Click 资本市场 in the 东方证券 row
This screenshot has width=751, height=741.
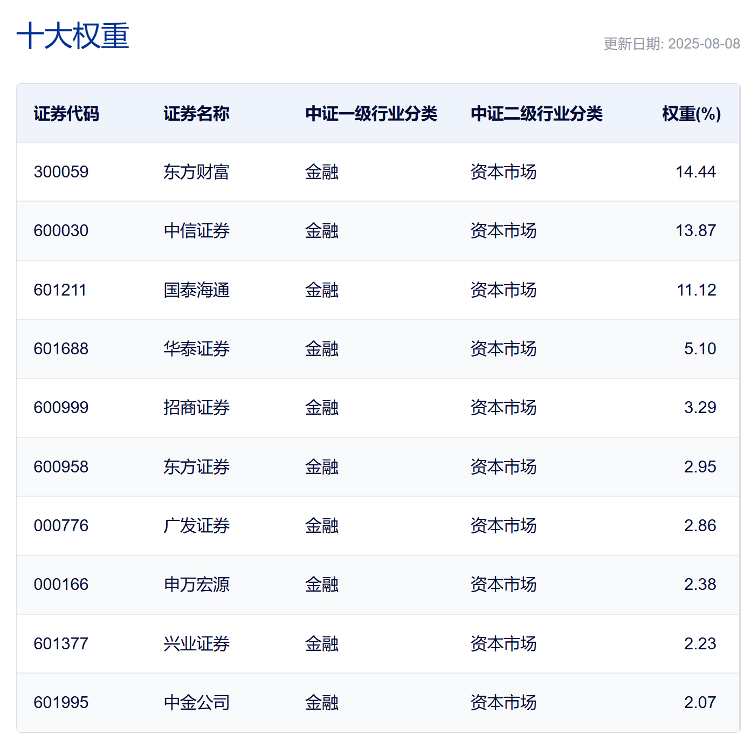click(504, 467)
